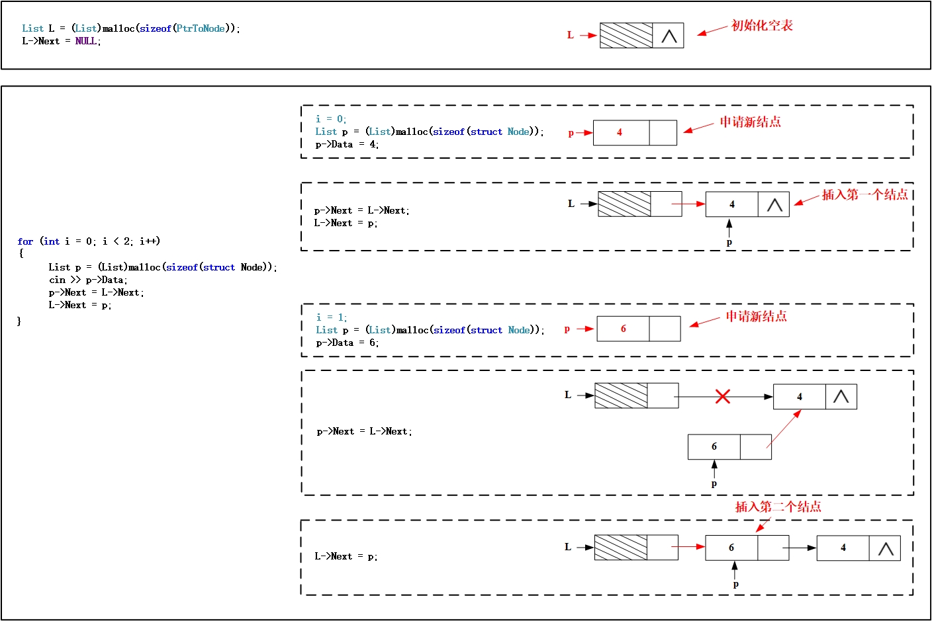Viewport: 932px width, 621px height.
Task: Click 申请新结点 label beside node 4
Action: point(751,122)
